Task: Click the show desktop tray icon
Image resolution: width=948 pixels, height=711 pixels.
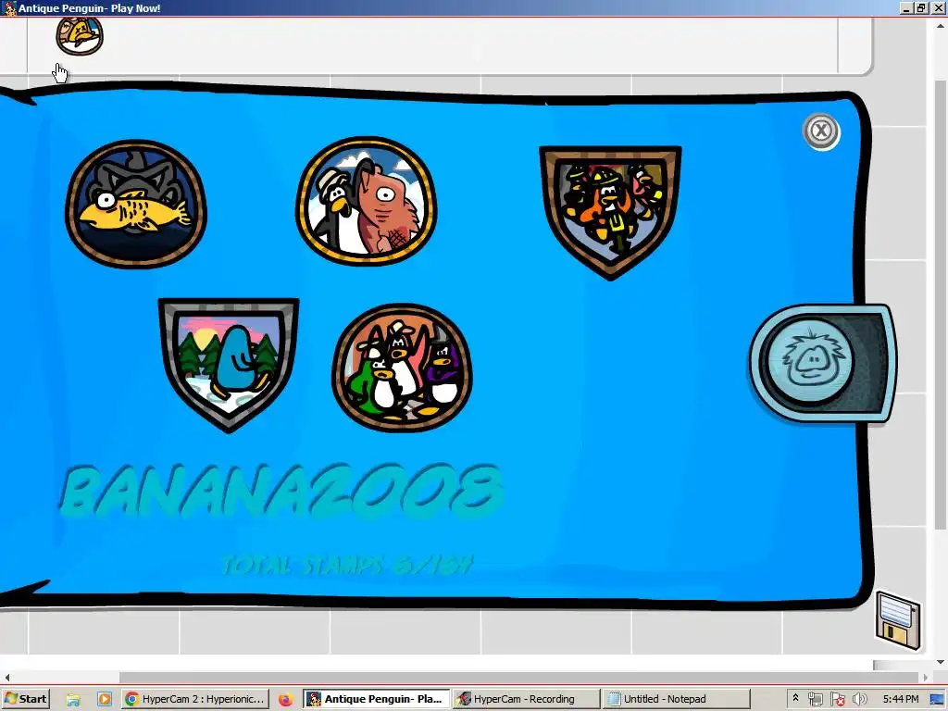Action: coord(937,700)
